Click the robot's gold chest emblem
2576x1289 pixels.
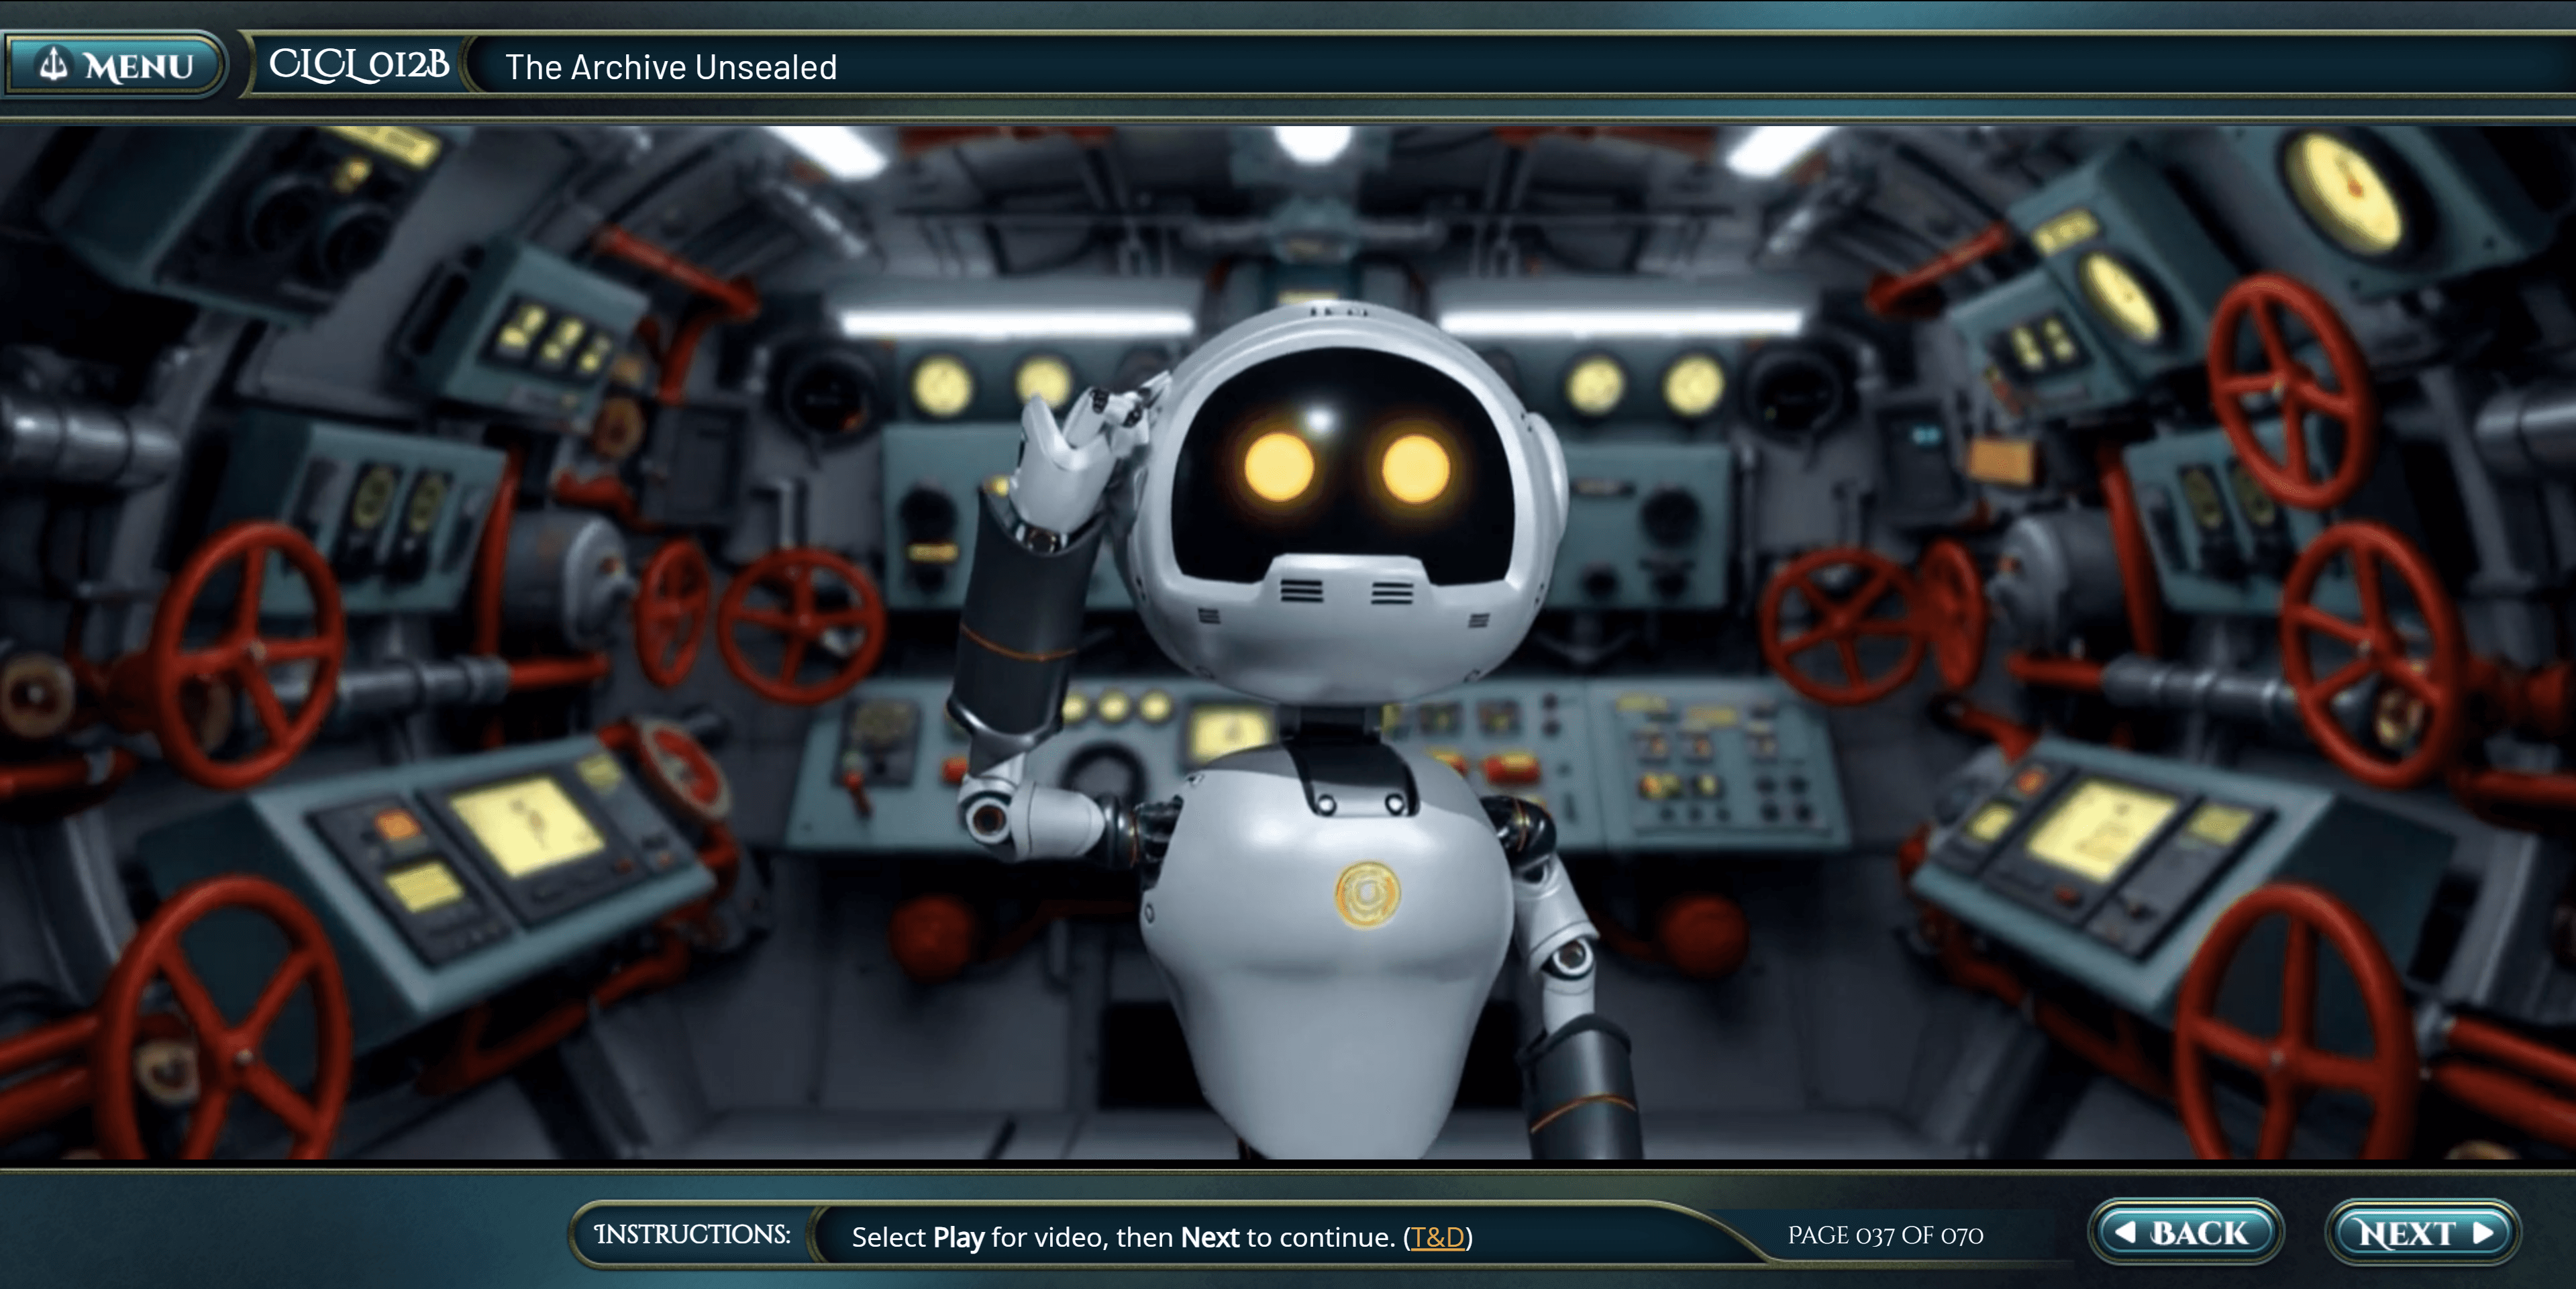[1367, 894]
